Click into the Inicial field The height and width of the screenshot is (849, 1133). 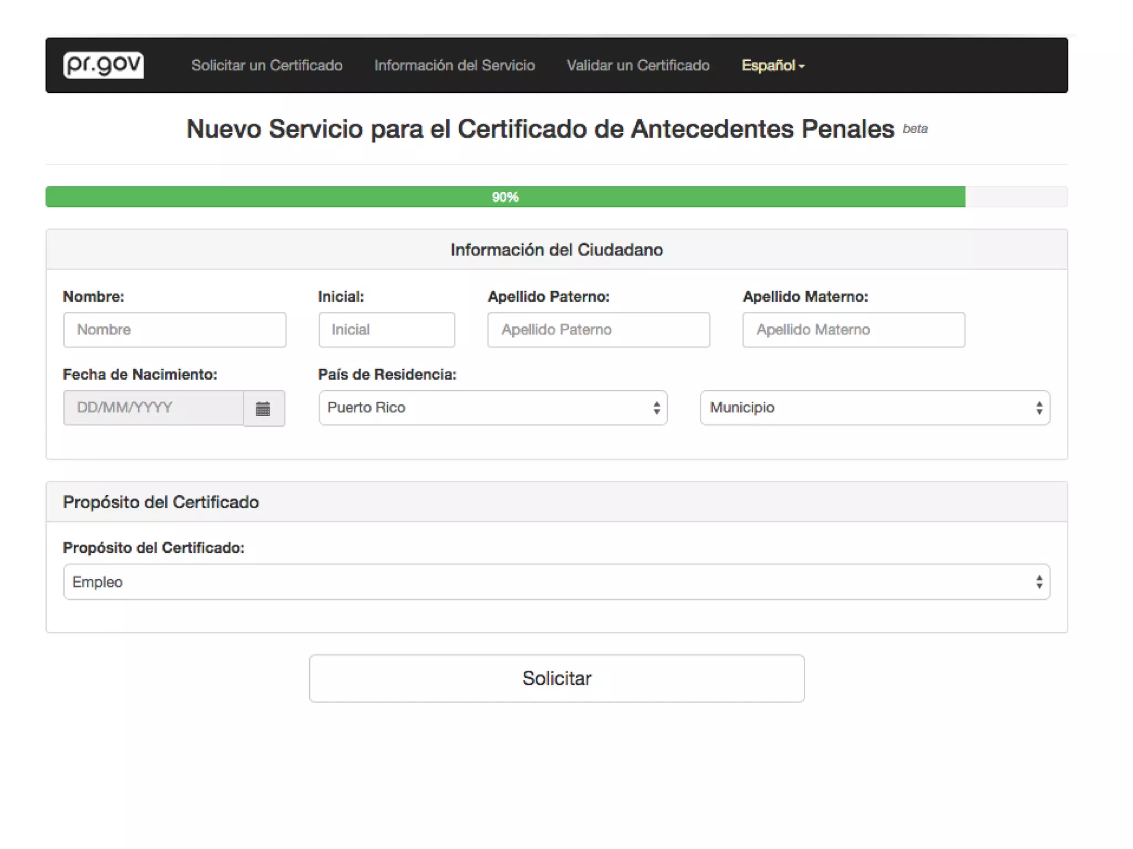(386, 330)
